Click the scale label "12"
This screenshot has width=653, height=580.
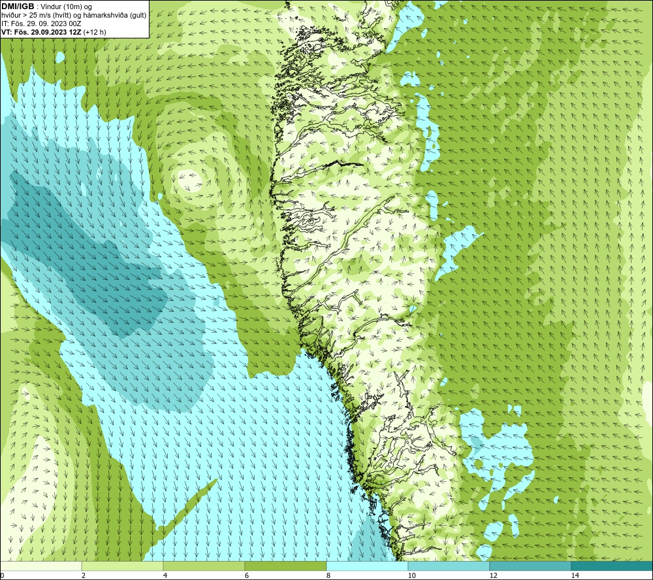coord(493,576)
